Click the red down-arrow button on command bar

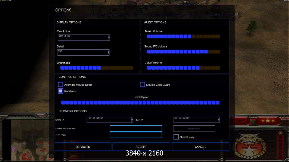pyautogui.click(x=240, y=121)
